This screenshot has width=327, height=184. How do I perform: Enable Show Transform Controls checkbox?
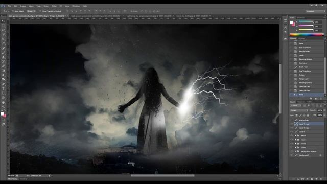[x=40, y=11]
